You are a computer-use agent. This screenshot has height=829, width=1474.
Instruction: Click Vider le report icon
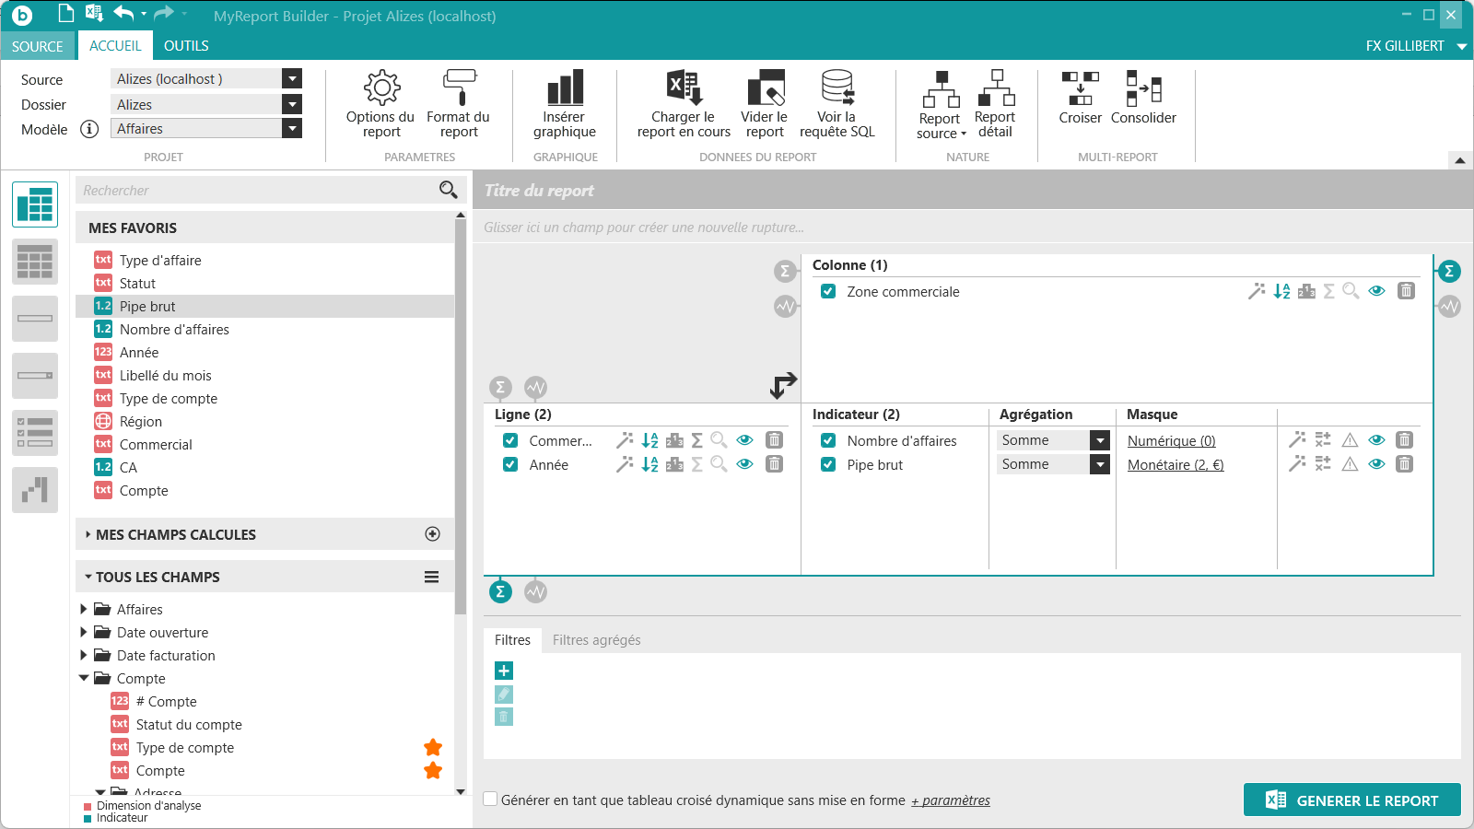coord(765,89)
